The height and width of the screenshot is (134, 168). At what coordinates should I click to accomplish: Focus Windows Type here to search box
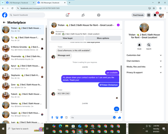25,129
